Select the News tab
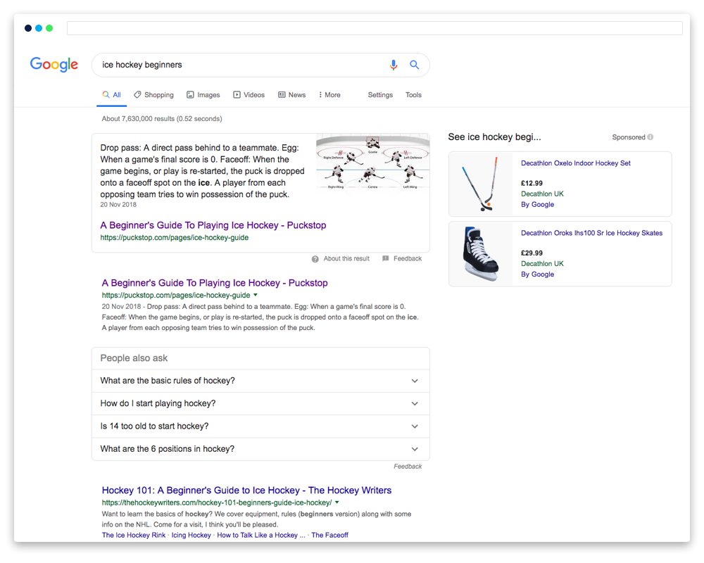Screen dimensions: 704x563 (291, 95)
